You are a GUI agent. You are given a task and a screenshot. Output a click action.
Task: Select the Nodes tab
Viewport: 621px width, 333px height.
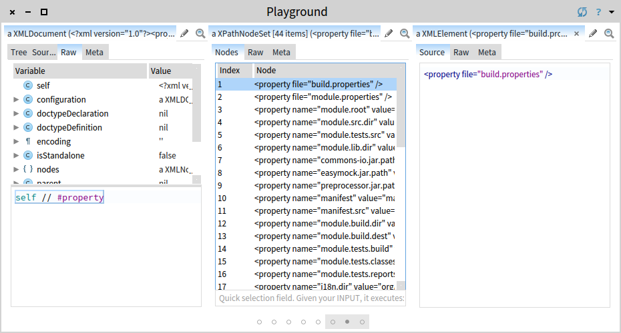coord(226,52)
